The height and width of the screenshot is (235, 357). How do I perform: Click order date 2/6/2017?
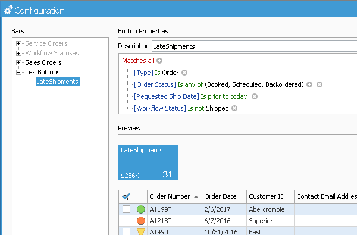[224, 209]
